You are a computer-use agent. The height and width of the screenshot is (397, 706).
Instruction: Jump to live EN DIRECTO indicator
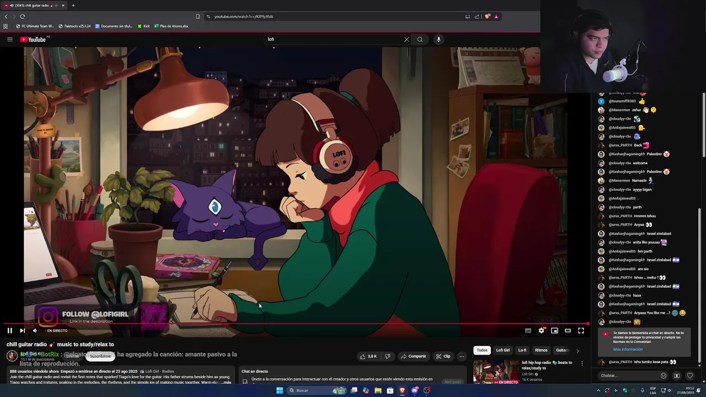coord(56,331)
